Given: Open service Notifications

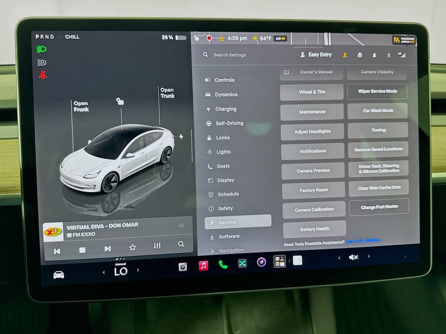Looking at the screenshot, I should 313,151.
